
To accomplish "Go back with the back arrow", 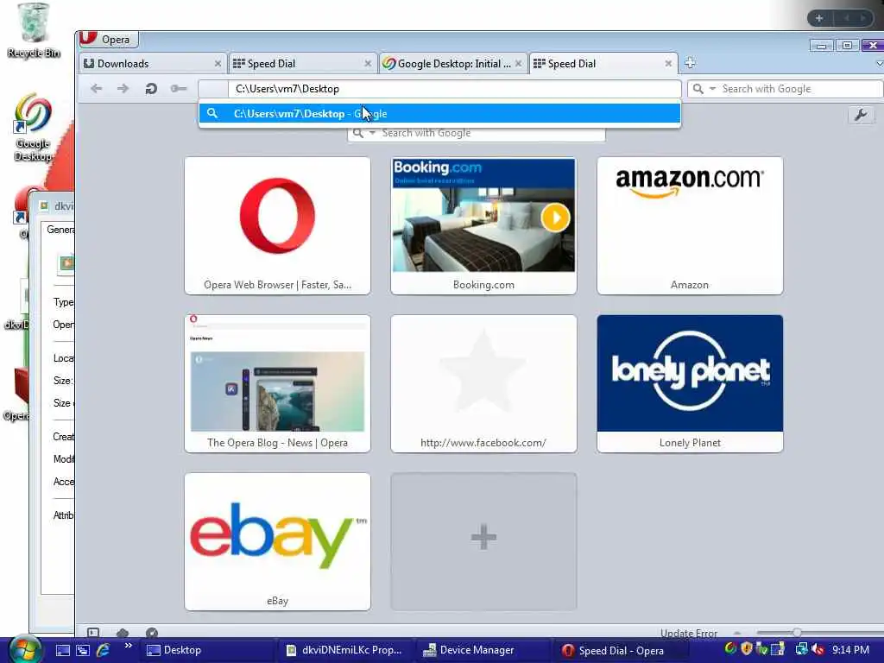I will click(97, 89).
